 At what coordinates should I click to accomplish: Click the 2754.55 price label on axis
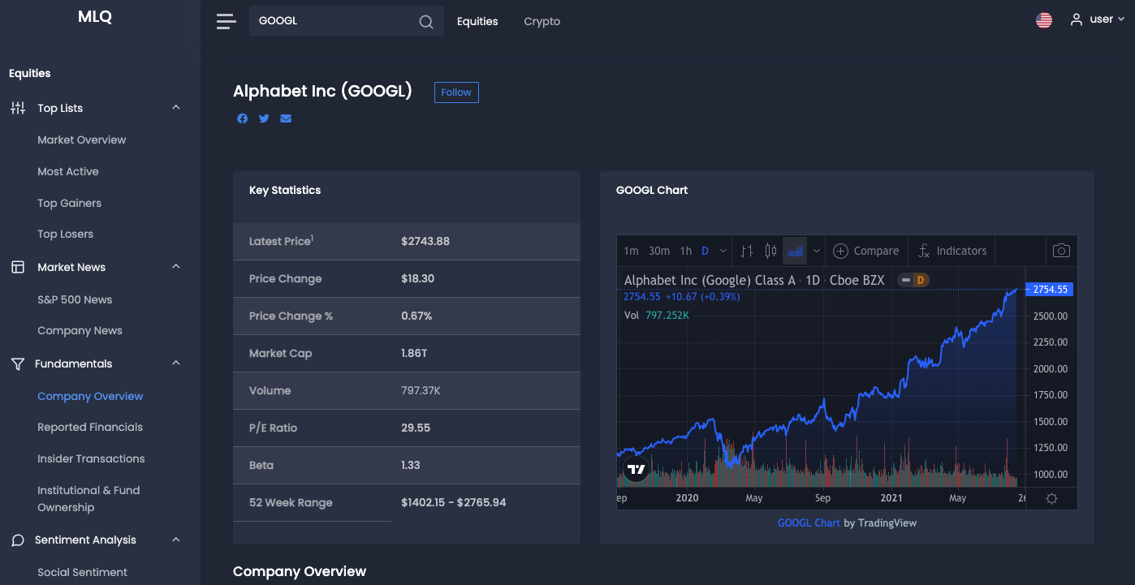click(1050, 289)
